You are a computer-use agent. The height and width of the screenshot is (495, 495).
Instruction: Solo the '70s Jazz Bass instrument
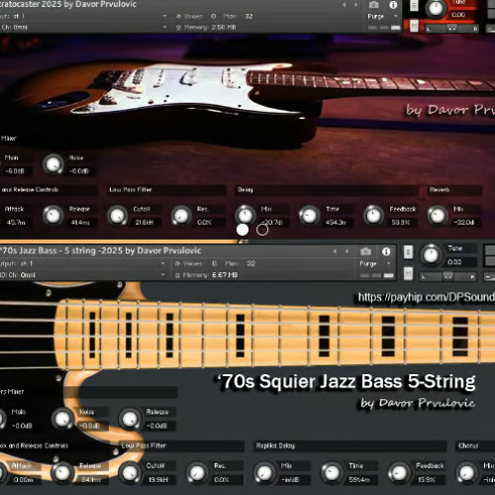(408, 252)
